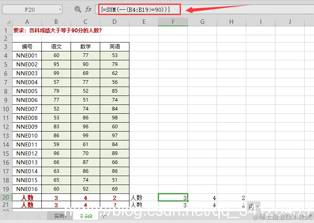This screenshot has height=223, width=314.
Task: Select the 语文 header cell
Action: (56, 47)
